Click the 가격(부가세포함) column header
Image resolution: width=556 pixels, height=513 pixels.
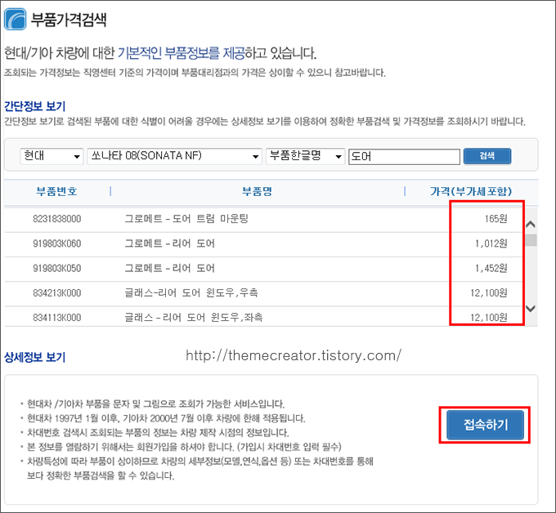(471, 192)
